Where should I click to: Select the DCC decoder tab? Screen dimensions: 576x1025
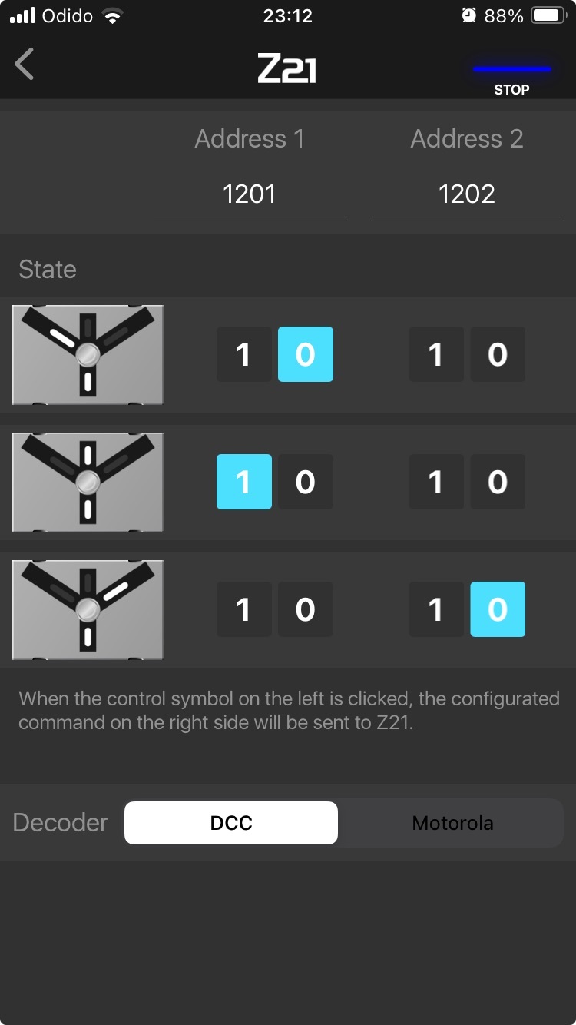231,823
